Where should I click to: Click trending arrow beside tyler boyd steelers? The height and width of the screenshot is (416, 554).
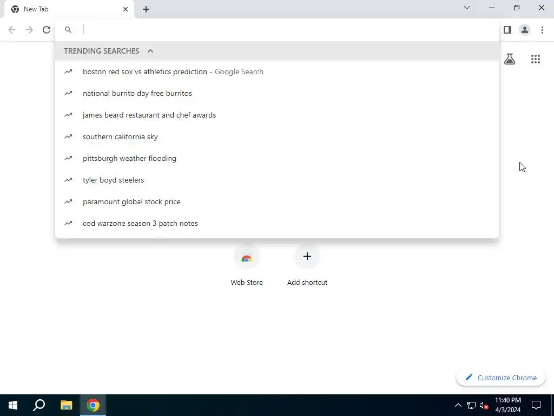point(68,180)
